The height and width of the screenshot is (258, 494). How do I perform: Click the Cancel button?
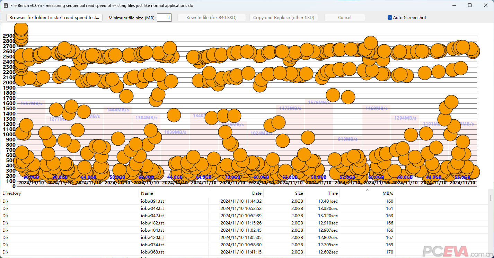point(344,18)
